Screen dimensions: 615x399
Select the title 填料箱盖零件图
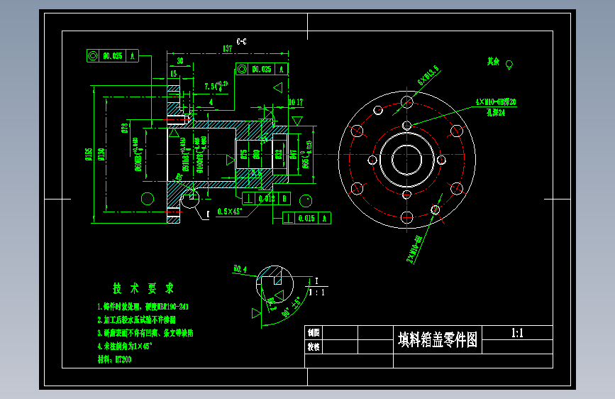click(x=438, y=339)
